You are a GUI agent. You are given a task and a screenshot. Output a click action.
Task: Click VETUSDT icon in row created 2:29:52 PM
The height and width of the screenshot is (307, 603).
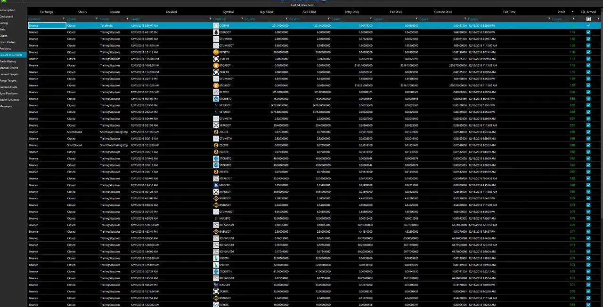pyautogui.click(x=216, y=105)
